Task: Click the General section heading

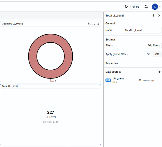Action: (110, 24)
